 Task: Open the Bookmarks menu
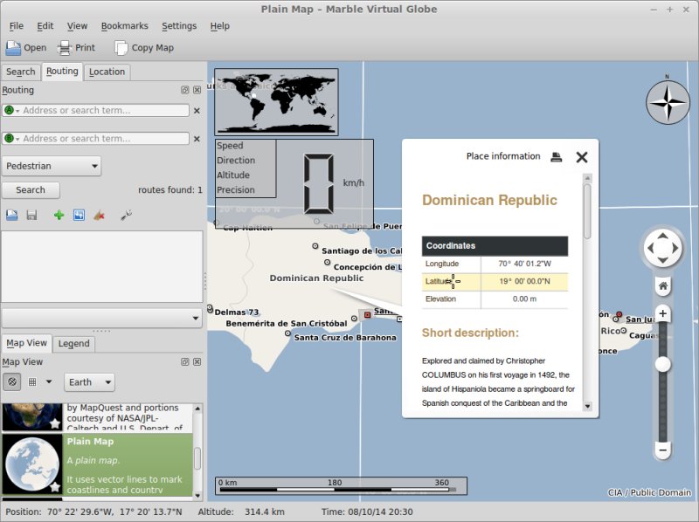tap(124, 26)
